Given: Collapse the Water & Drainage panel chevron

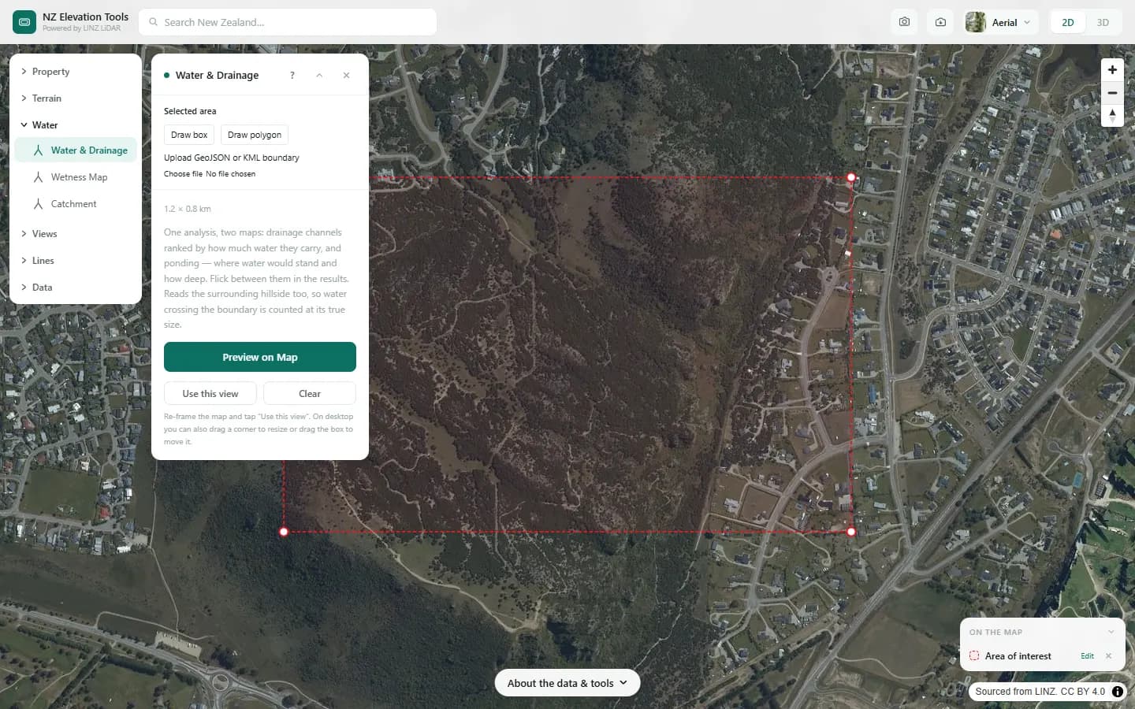Looking at the screenshot, I should (319, 76).
